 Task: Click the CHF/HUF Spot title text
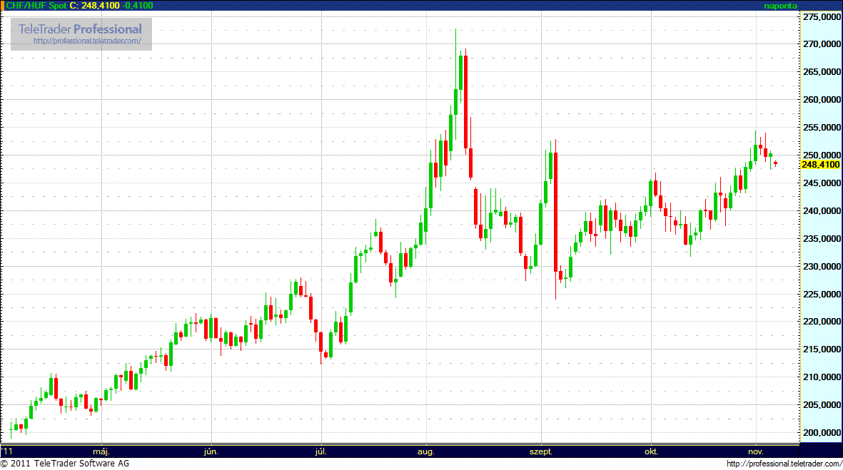(x=36, y=6)
